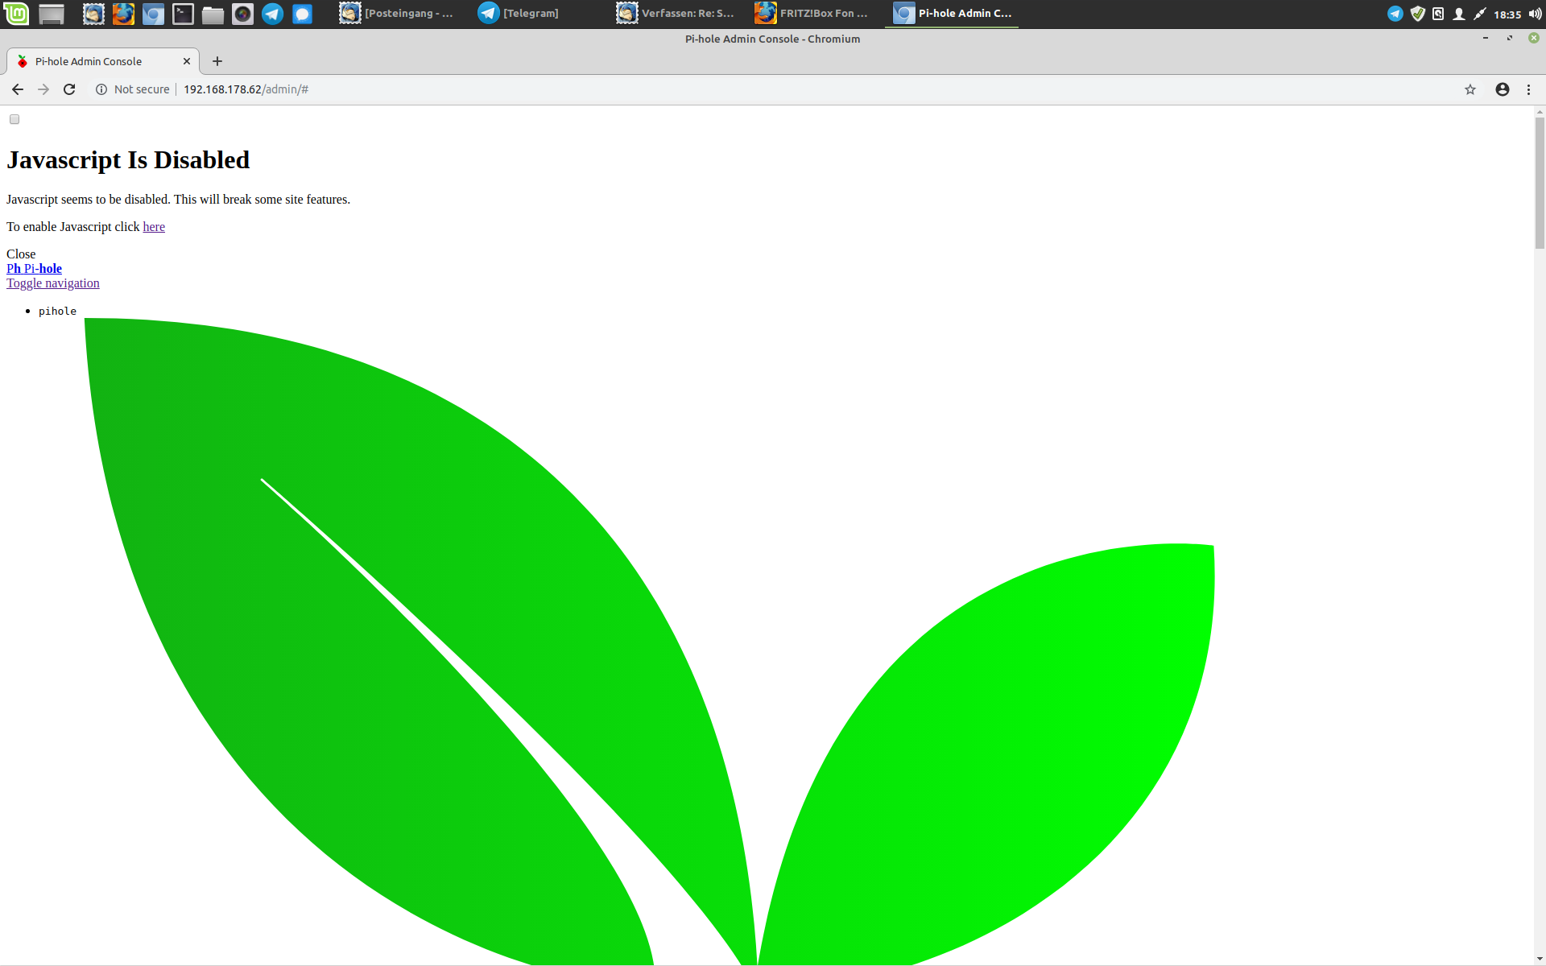
Task: Minimize the Chromium window
Action: pyautogui.click(x=1486, y=38)
